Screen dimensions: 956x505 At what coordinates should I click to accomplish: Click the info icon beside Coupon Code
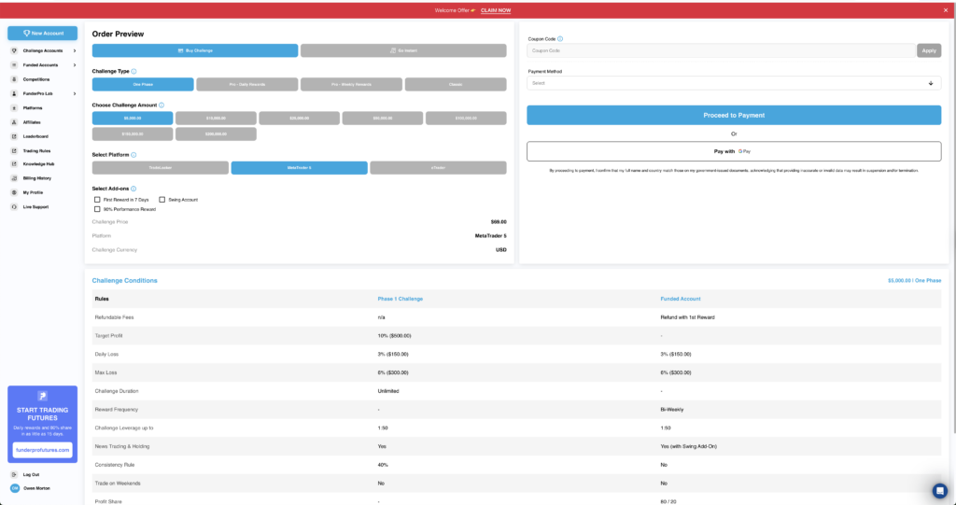click(x=560, y=38)
